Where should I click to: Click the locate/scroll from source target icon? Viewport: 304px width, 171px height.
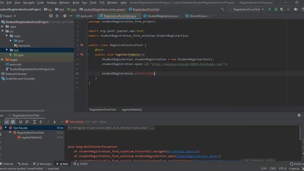(x=51, y=16)
